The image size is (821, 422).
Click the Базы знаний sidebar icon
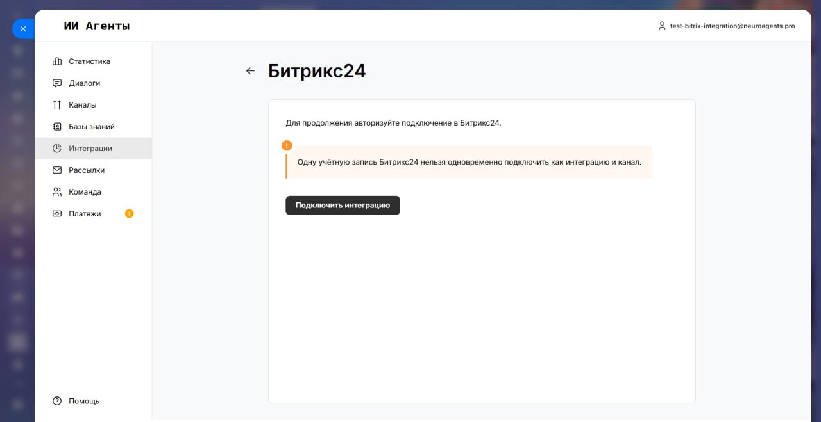[x=57, y=127]
